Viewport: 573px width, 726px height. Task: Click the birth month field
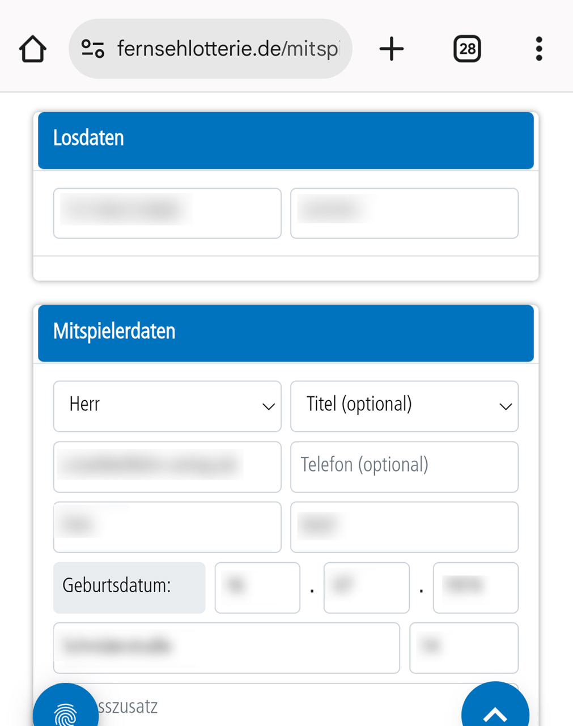(x=366, y=588)
